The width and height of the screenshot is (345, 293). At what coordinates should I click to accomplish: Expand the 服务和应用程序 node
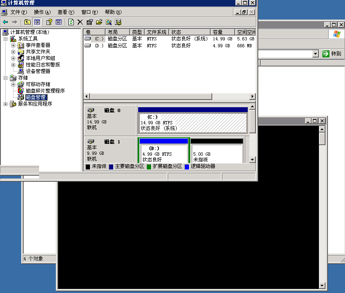click(x=6, y=104)
